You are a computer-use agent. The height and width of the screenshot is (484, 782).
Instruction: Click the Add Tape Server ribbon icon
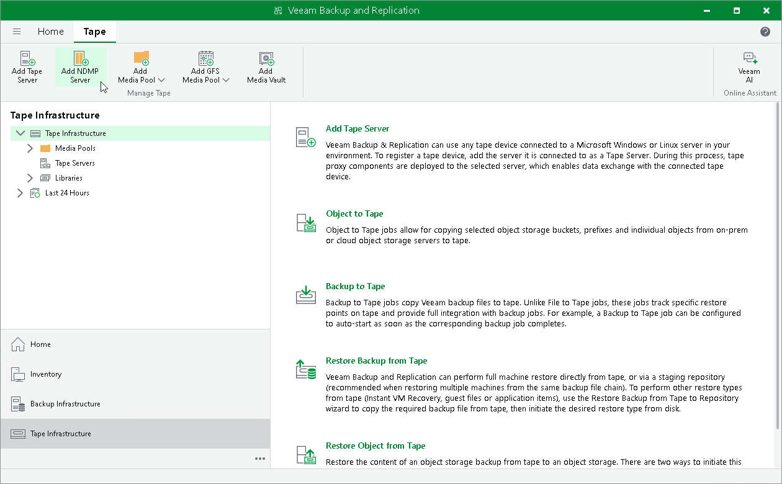(x=27, y=58)
